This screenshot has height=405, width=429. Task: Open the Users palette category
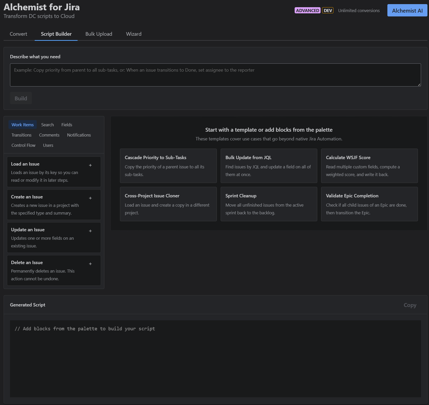click(x=48, y=145)
